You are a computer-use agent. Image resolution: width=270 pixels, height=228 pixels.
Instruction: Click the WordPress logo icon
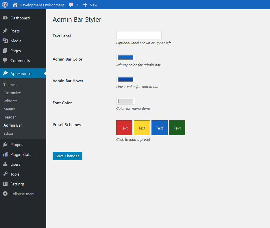5,4
